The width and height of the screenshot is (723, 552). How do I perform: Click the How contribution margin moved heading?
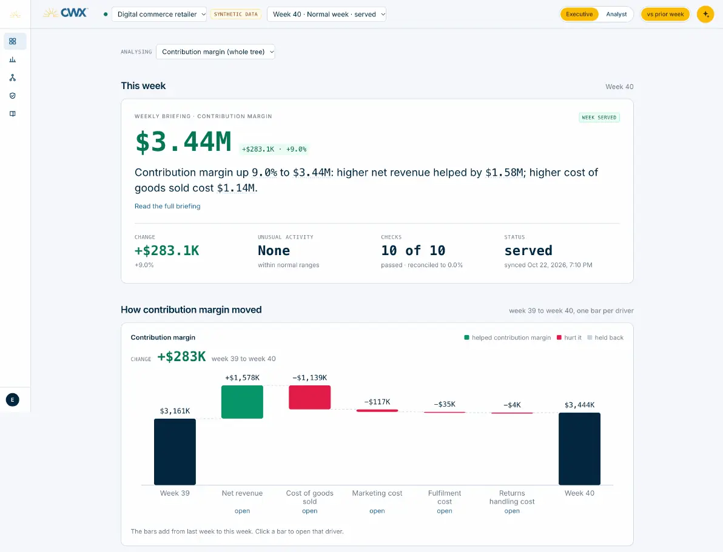click(191, 310)
